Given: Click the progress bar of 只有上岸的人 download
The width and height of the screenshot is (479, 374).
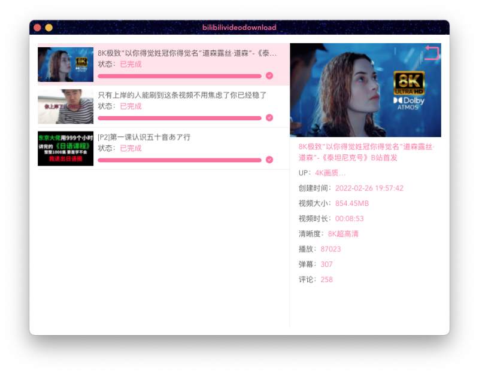Looking at the screenshot, I should [180, 118].
